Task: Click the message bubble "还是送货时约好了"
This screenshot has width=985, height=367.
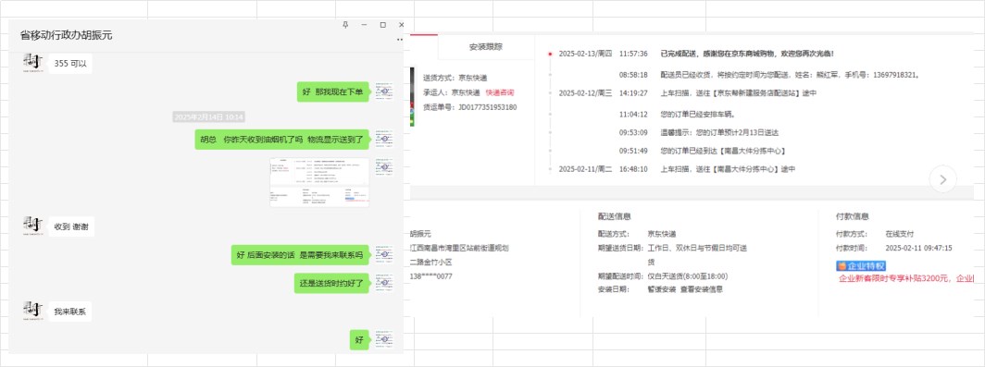Action: pyautogui.click(x=331, y=284)
